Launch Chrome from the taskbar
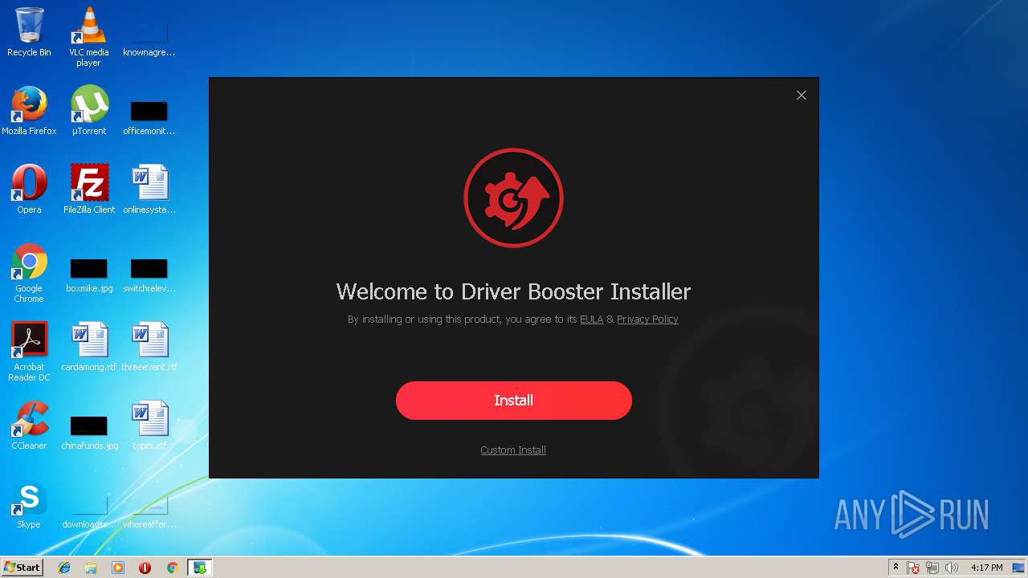1028x578 pixels. [x=172, y=568]
